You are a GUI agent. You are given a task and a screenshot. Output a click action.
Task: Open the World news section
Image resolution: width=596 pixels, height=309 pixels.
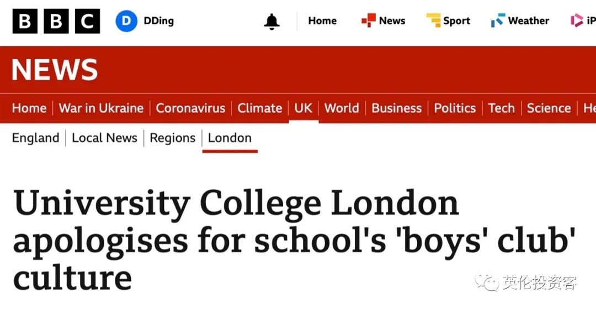(342, 108)
